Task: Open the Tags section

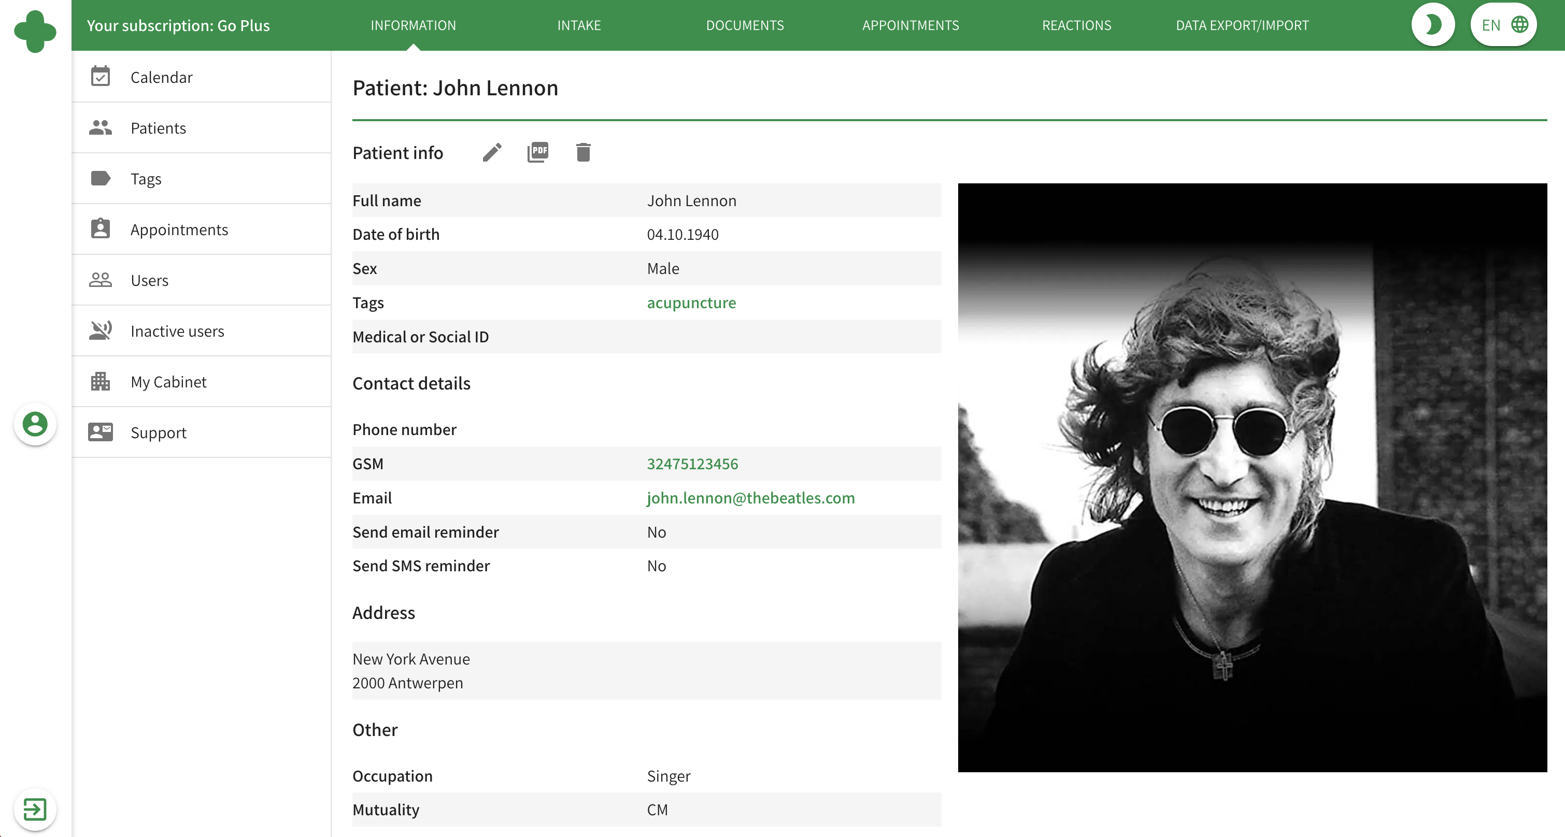Action: tap(146, 179)
